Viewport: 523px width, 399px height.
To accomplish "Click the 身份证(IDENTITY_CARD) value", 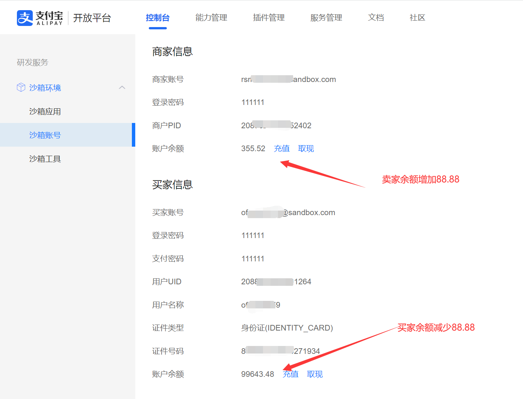I will click(x=287, y=328).
